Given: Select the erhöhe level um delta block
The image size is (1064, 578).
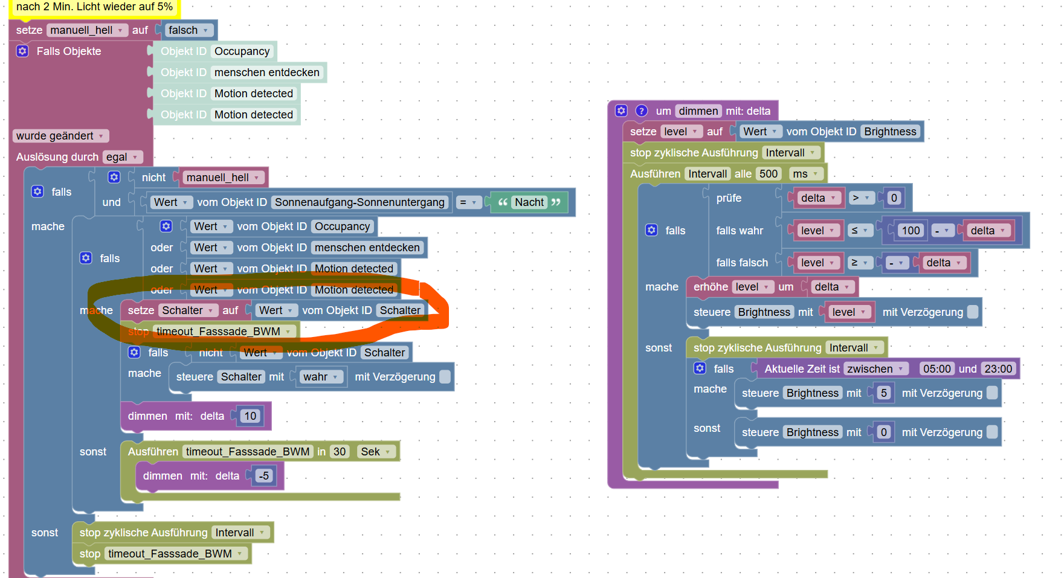Looking at the screenshot, I should tap(772, 287).
